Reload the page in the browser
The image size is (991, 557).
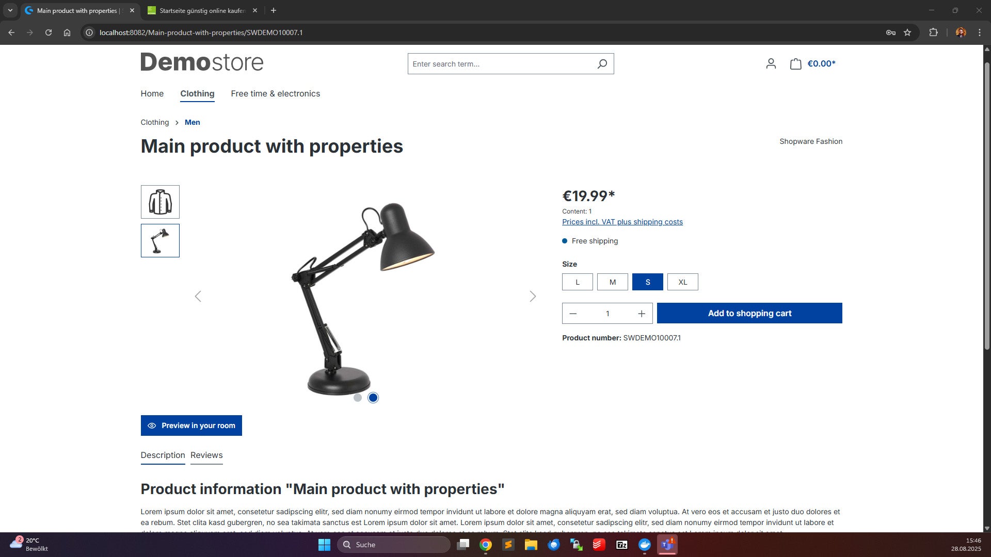click(49, 32)
